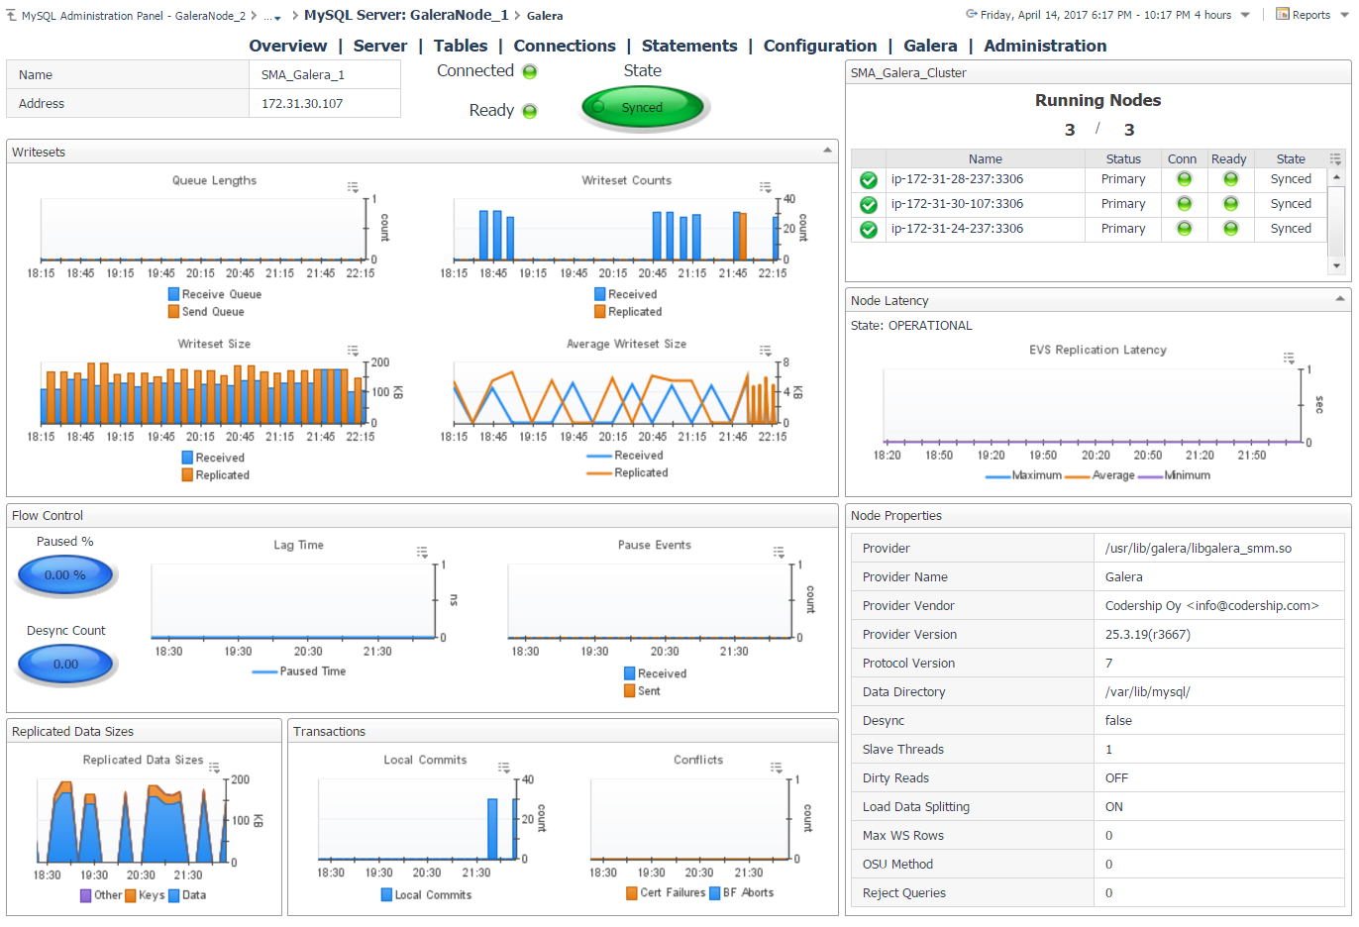
Task: Select the Galera tab
Action: 930,46
